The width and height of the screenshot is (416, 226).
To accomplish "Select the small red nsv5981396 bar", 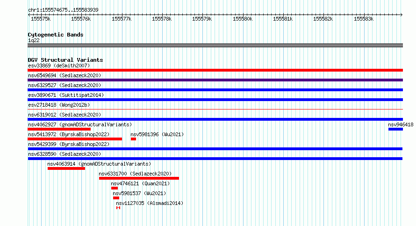I will click(134, 139).
